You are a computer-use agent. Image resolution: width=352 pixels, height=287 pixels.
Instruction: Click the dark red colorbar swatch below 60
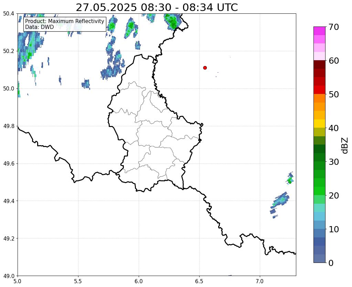[x=319, y=64]
